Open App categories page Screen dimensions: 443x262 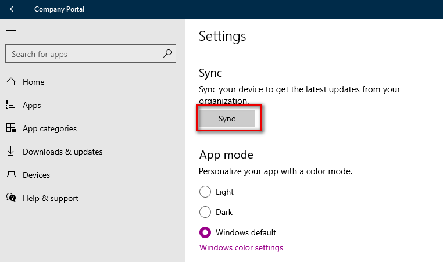tap(49, 128)
